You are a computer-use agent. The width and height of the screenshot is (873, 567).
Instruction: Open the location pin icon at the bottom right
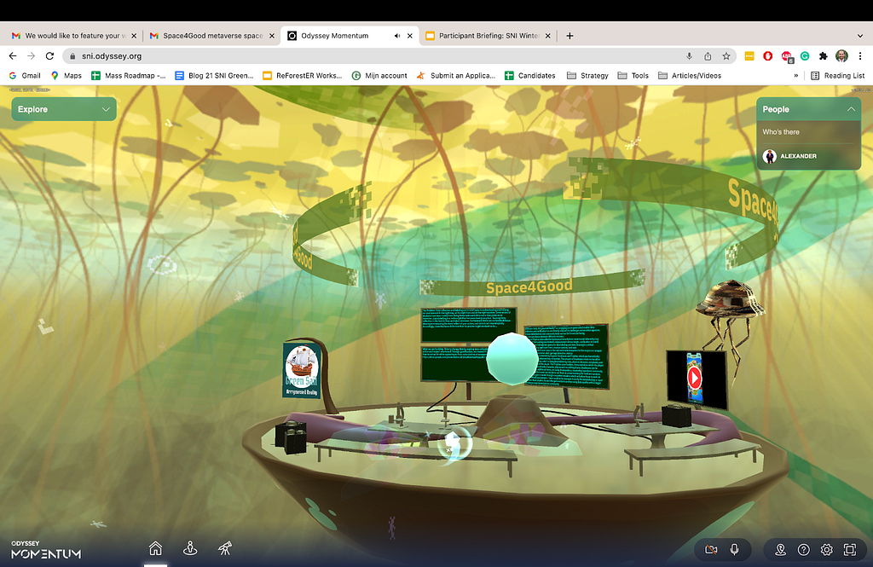(781, 550)
